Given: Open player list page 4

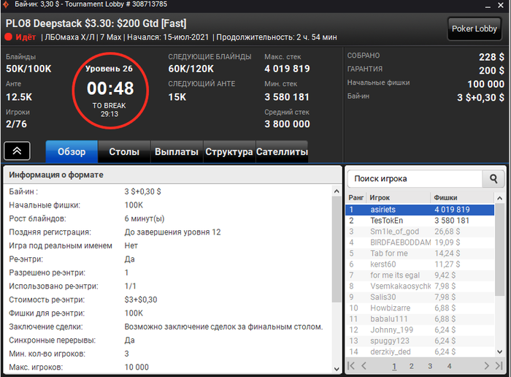Looking at the screenshot, I should click(x=450, y=366).
